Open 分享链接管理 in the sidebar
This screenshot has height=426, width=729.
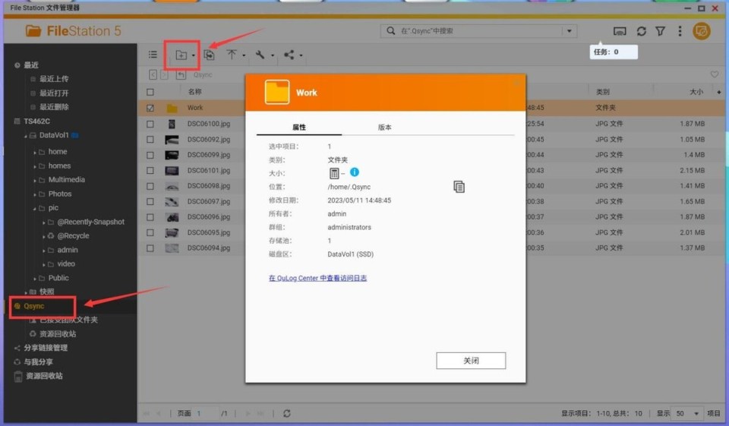click(46, 348)
